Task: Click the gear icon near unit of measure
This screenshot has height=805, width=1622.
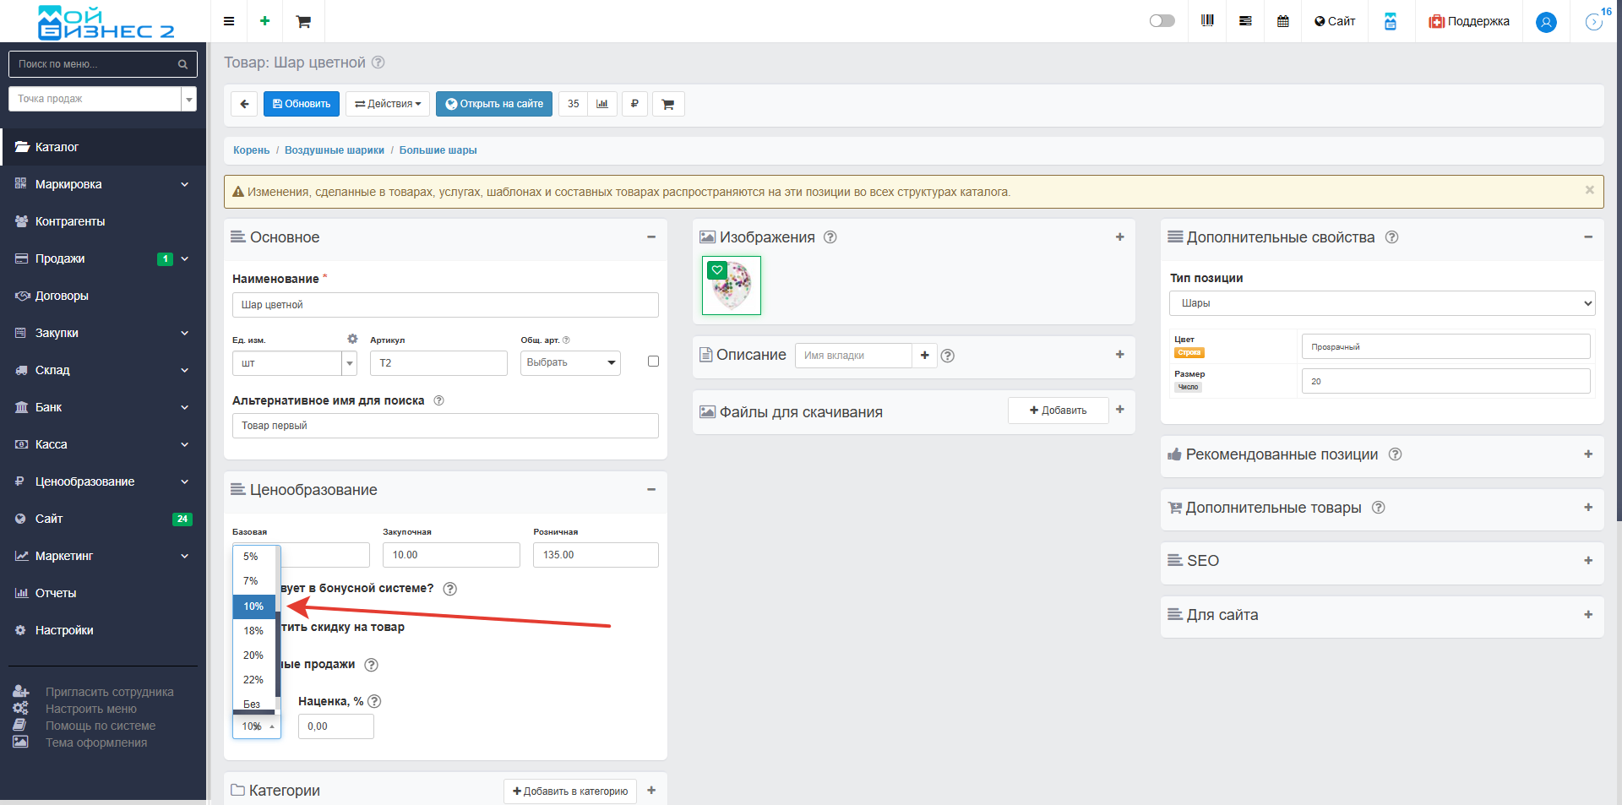Action: tap(352, 339)
